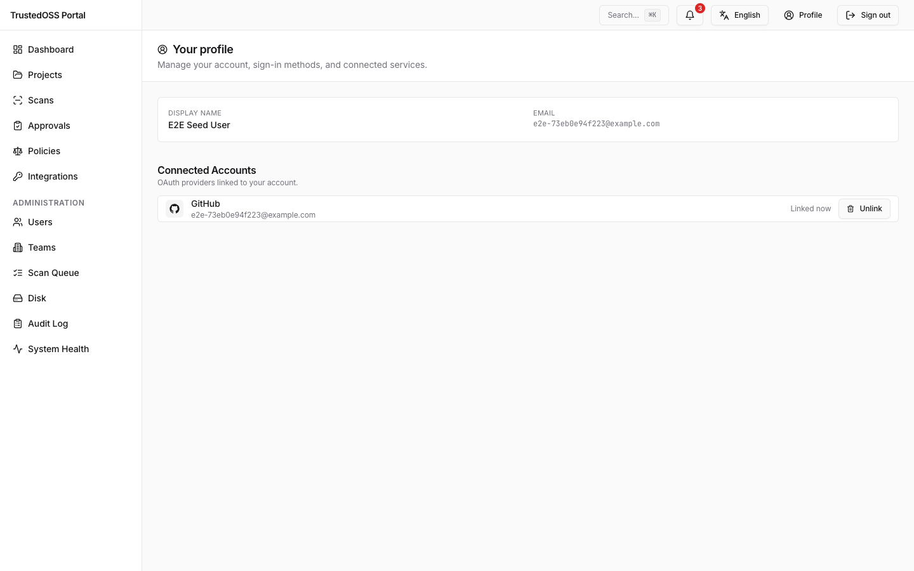Viewport: 914px width, 571px height.
Task: Unlink the GitHub account
Action: pyautogui.click(x=864, y=209)
